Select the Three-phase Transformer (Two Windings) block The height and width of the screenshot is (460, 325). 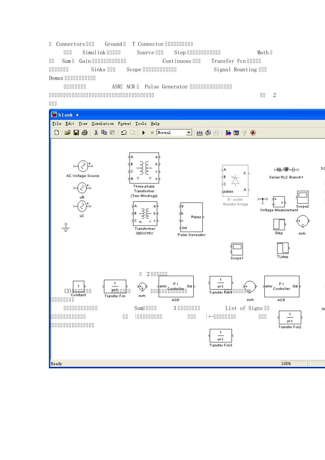point(144,168)
